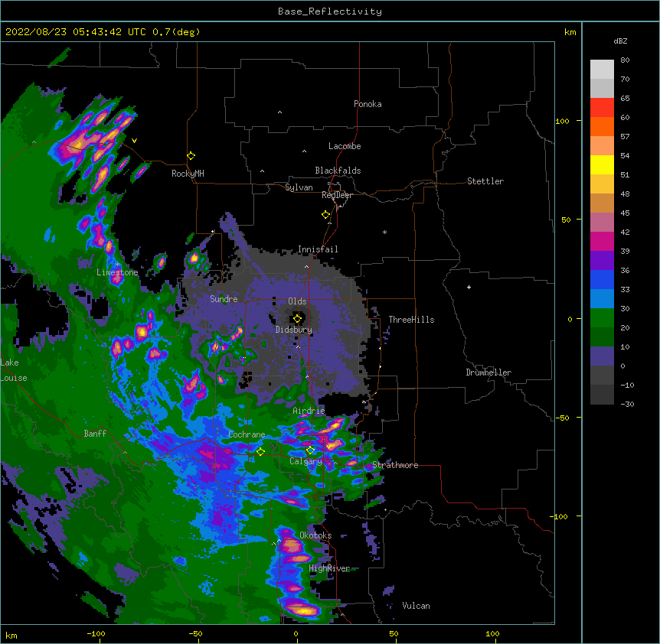660x644 pixels.
Task: Click the 50 tick on the bottom km axis
Action: (394, 633)
